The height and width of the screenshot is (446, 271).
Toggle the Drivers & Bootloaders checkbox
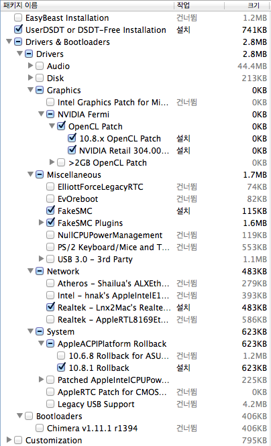18,42
